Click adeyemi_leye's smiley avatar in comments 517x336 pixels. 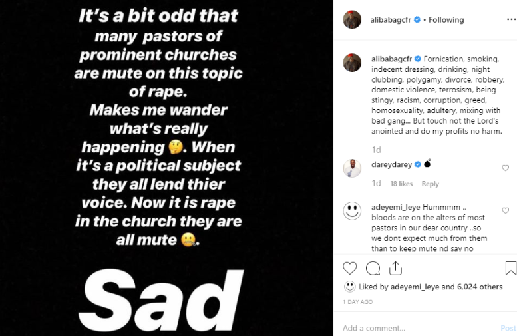[x=352, y=211]
